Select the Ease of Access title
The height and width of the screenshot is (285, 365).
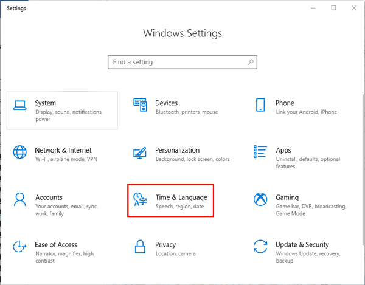pyautogui.click(x=56, y=244)
